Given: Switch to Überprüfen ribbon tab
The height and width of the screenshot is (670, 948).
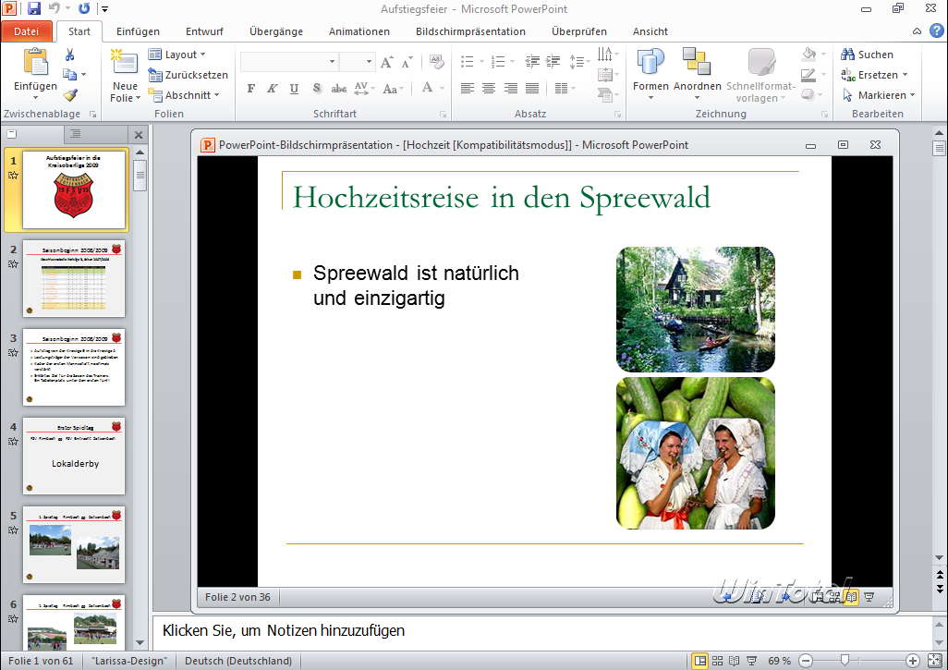Looking at the screenshot, I should click(x=579, y=31).
